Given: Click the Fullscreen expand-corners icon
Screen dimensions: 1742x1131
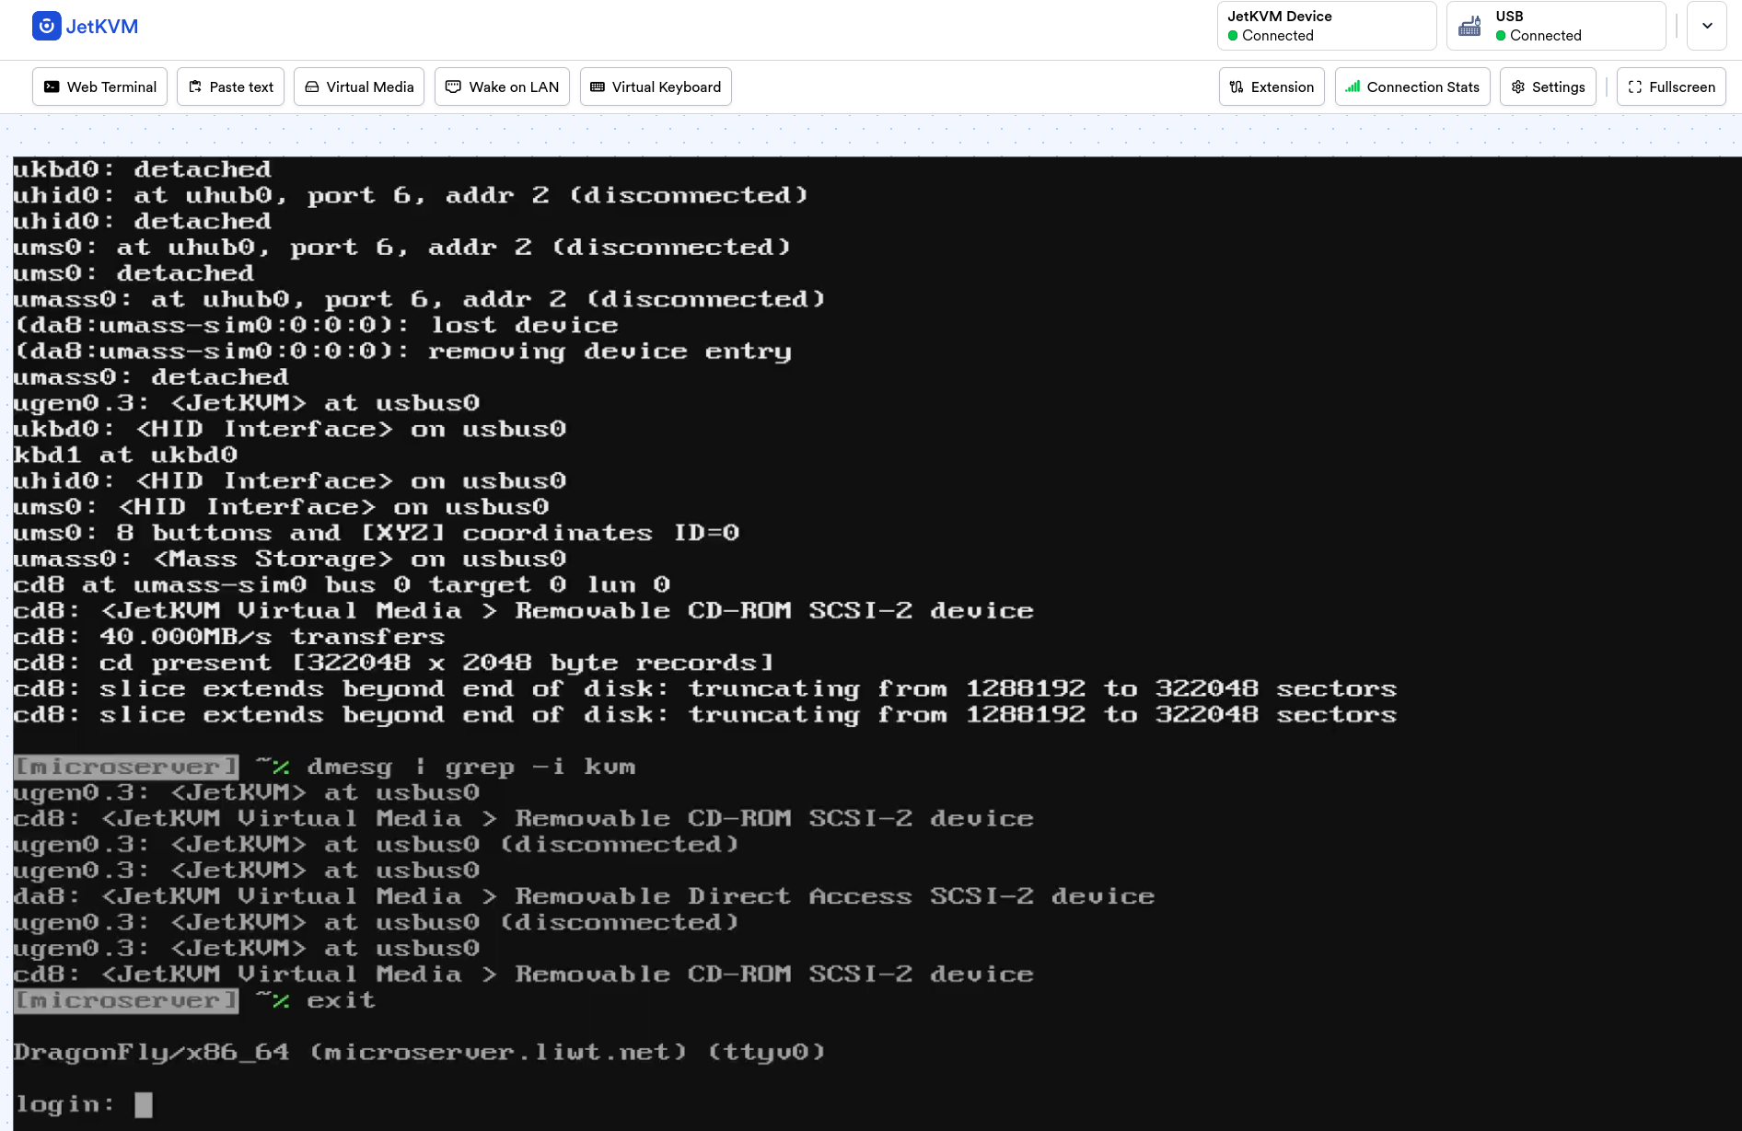Looking at the screenshot, I should (x=1635, y=87).
